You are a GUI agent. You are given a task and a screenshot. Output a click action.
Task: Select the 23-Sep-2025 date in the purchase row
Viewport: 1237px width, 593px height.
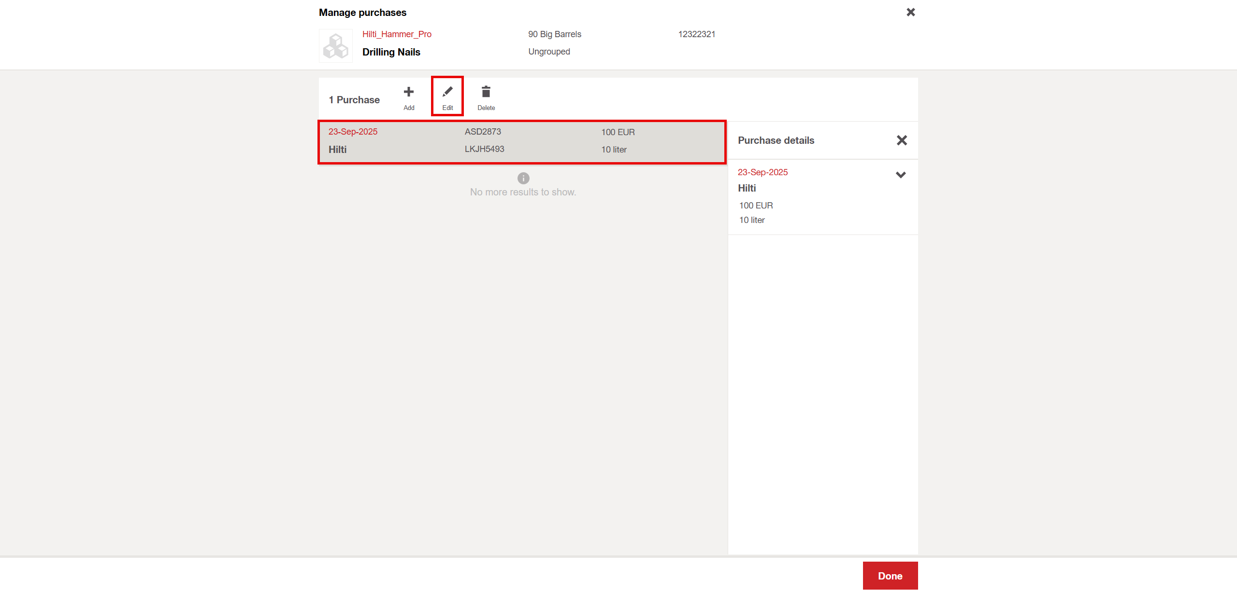point(353,132)
